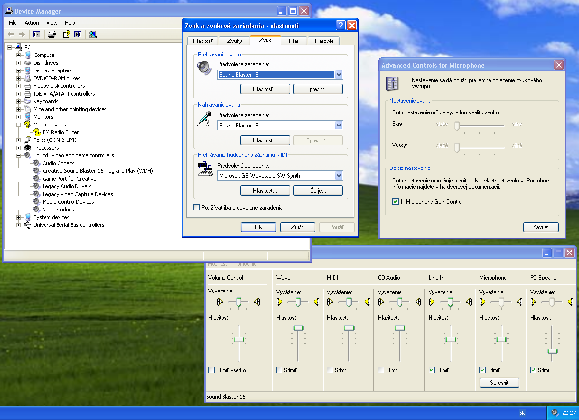Viewport: 579px width, 420px height.
Task: Click the Spresniť button under Microphone
Action: [499, 383]
